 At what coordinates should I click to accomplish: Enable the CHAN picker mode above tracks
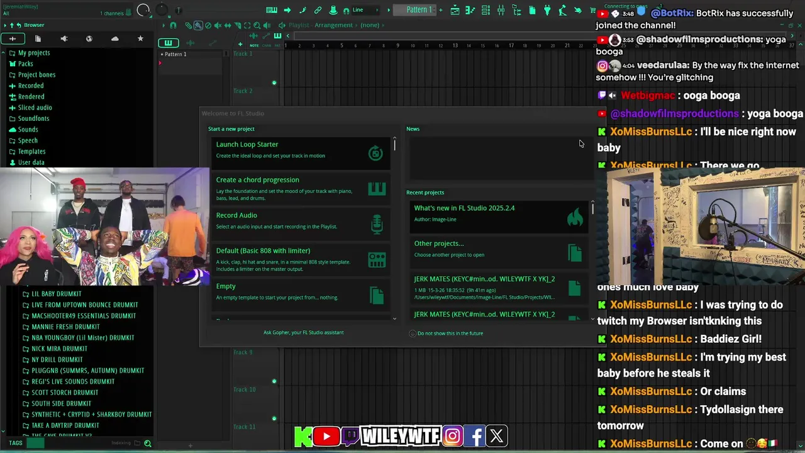click(x=267, y=45)
